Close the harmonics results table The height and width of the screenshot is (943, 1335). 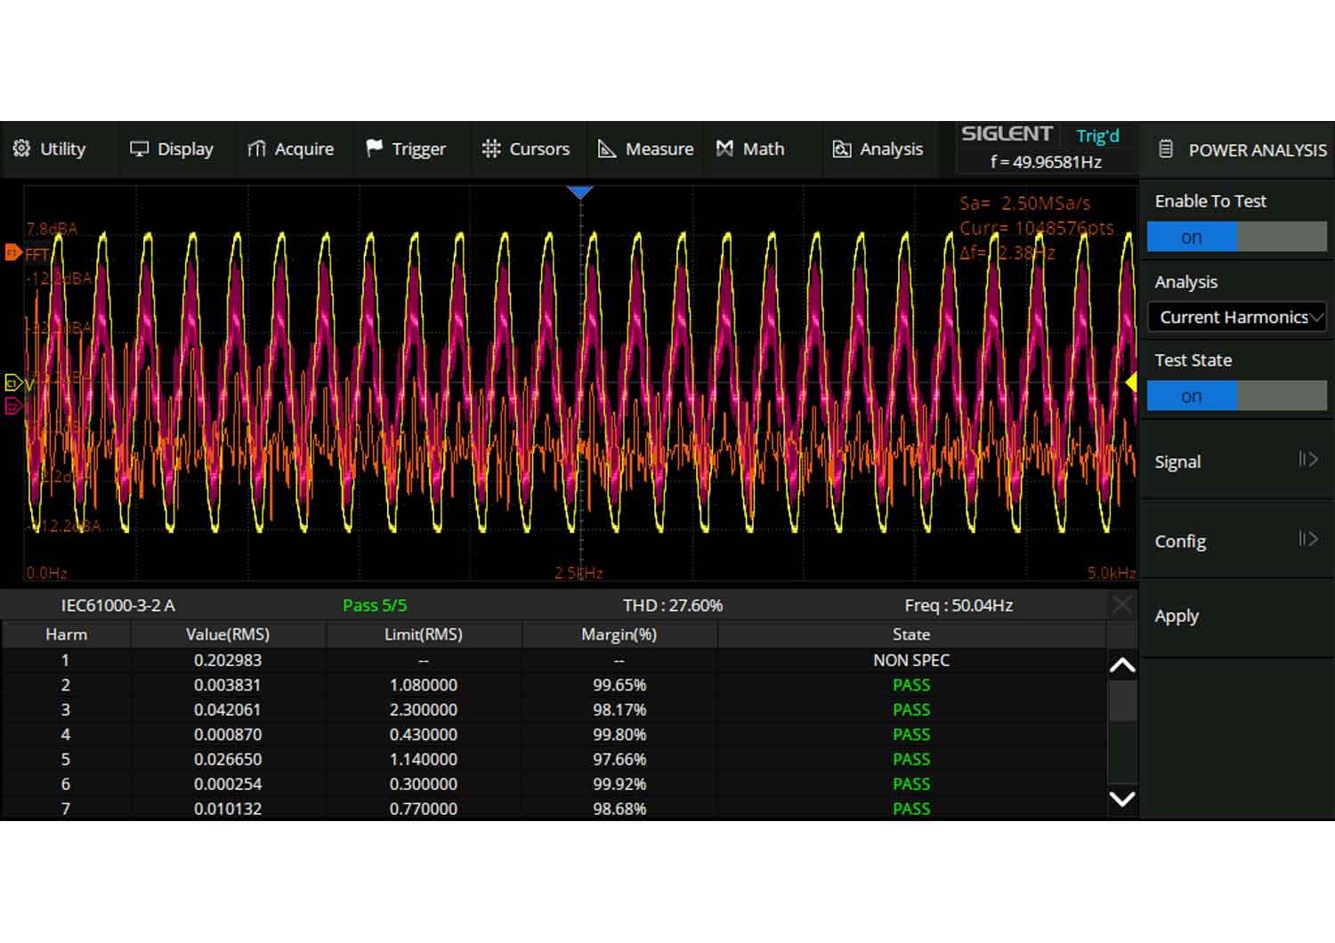click(1121, 605)
